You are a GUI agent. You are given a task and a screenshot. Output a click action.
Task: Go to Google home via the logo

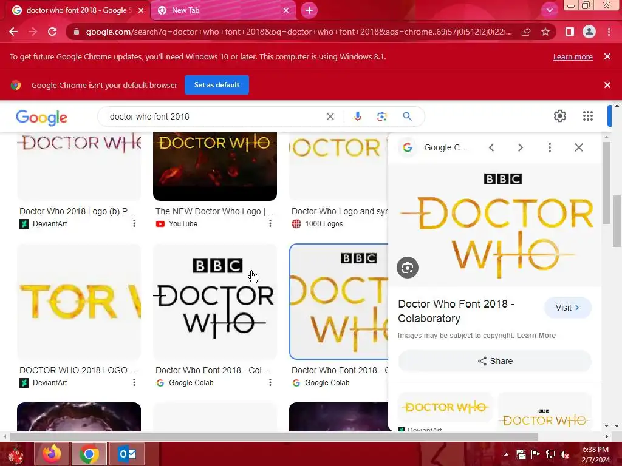(42, 117)
